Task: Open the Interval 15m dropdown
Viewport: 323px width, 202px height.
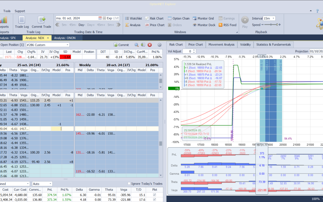Action: click(274, 18)
